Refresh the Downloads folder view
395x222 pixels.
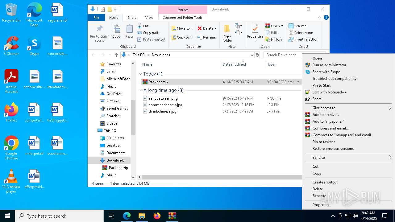257,55
